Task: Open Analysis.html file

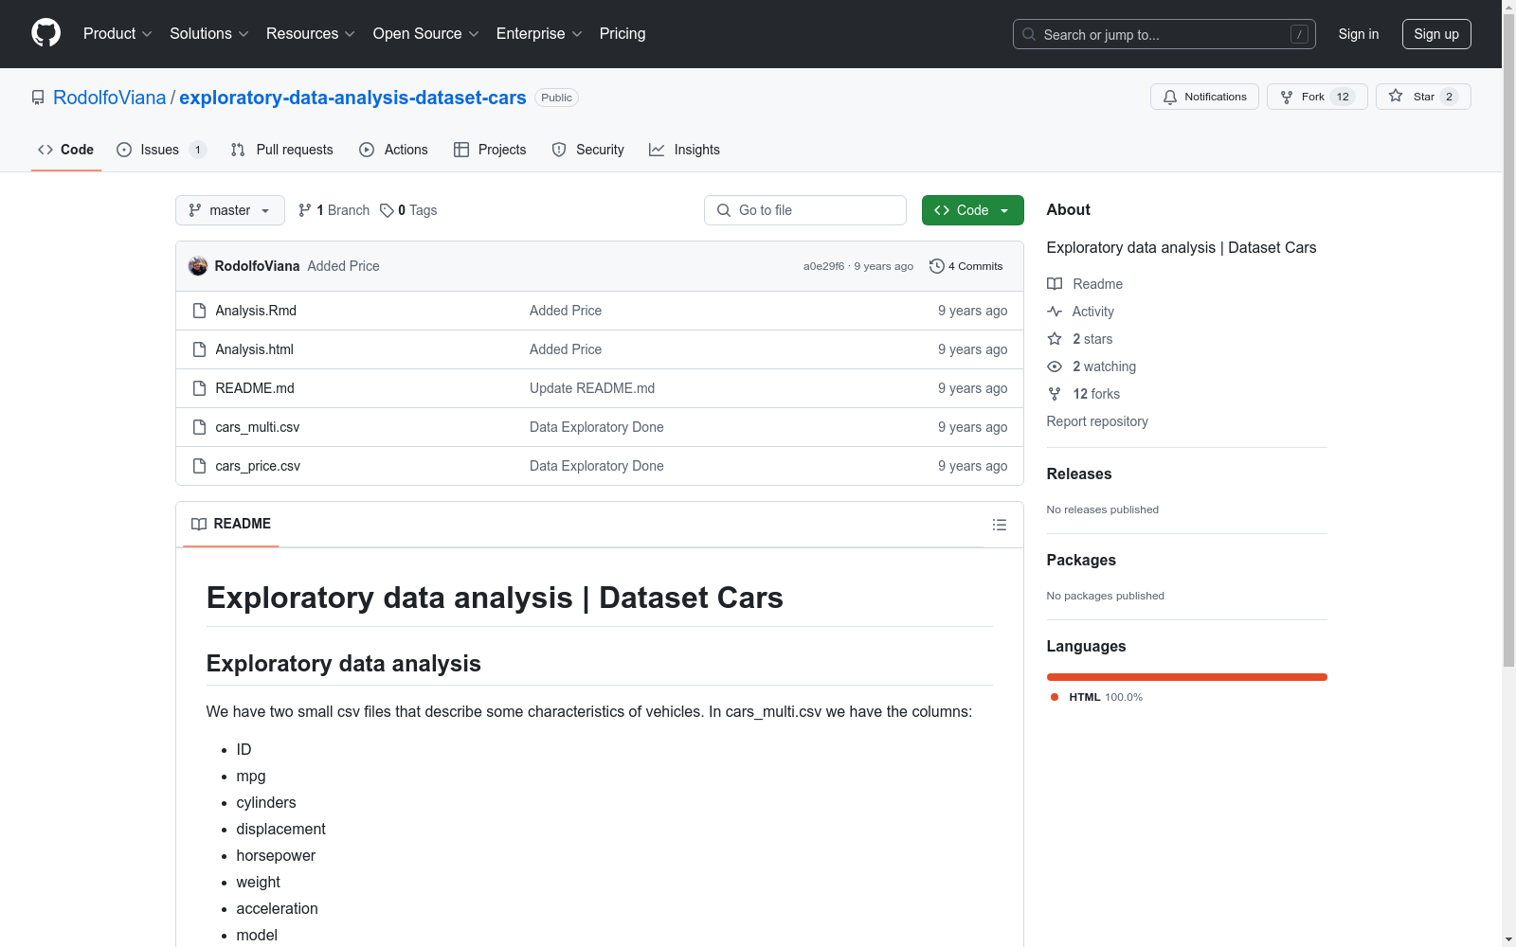Action: (254, 349)
